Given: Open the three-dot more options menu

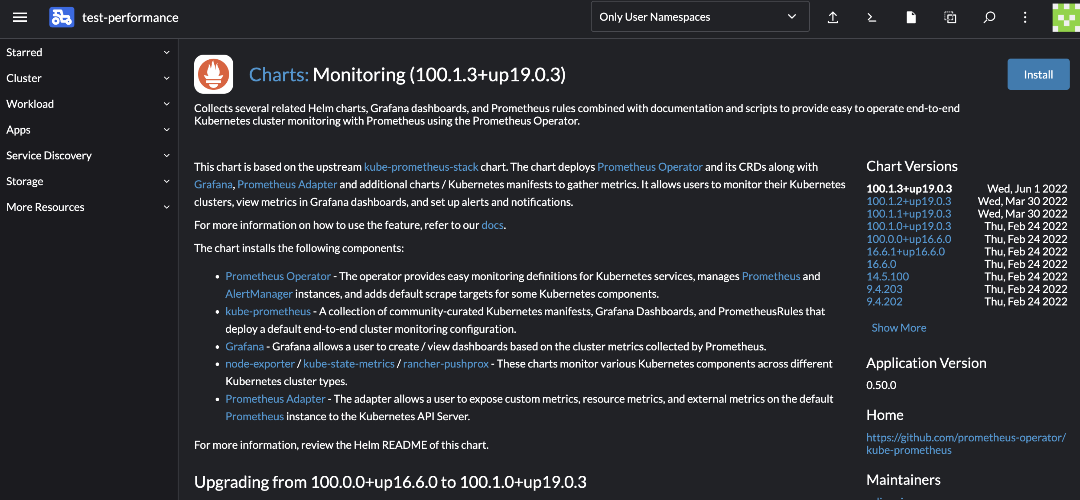Looking at the screenshot, I should (x=1025, y=17).
